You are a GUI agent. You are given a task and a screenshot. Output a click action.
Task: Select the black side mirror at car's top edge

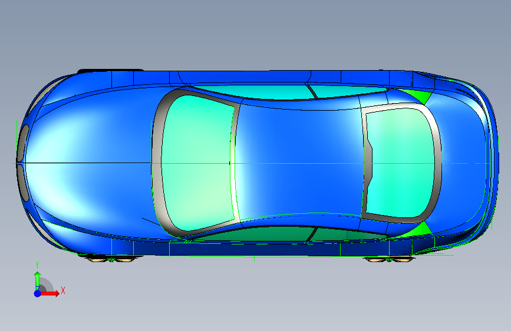click(110, 70)
